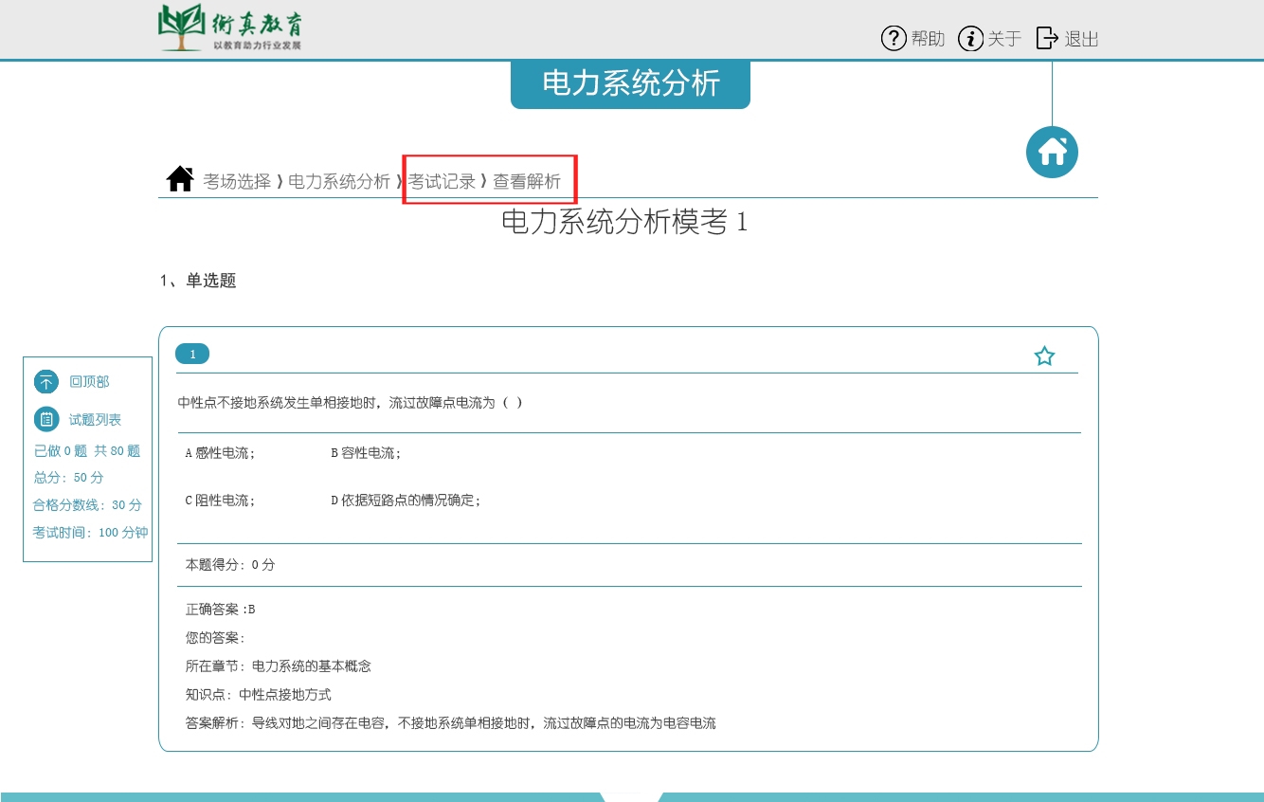Screen dimensions: 1264x802
Task: Click the 退出 text label
Action: coord(1082,39)
